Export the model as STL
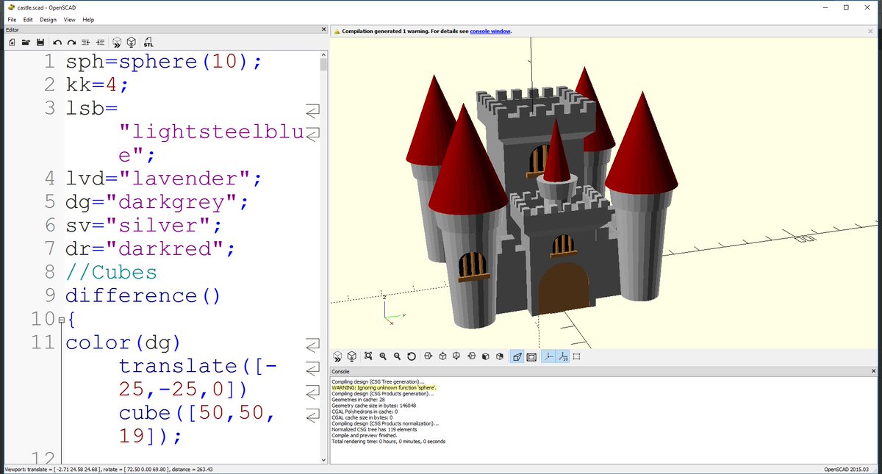The width and height of the screenshot is (882, 474). pos(148,42)
